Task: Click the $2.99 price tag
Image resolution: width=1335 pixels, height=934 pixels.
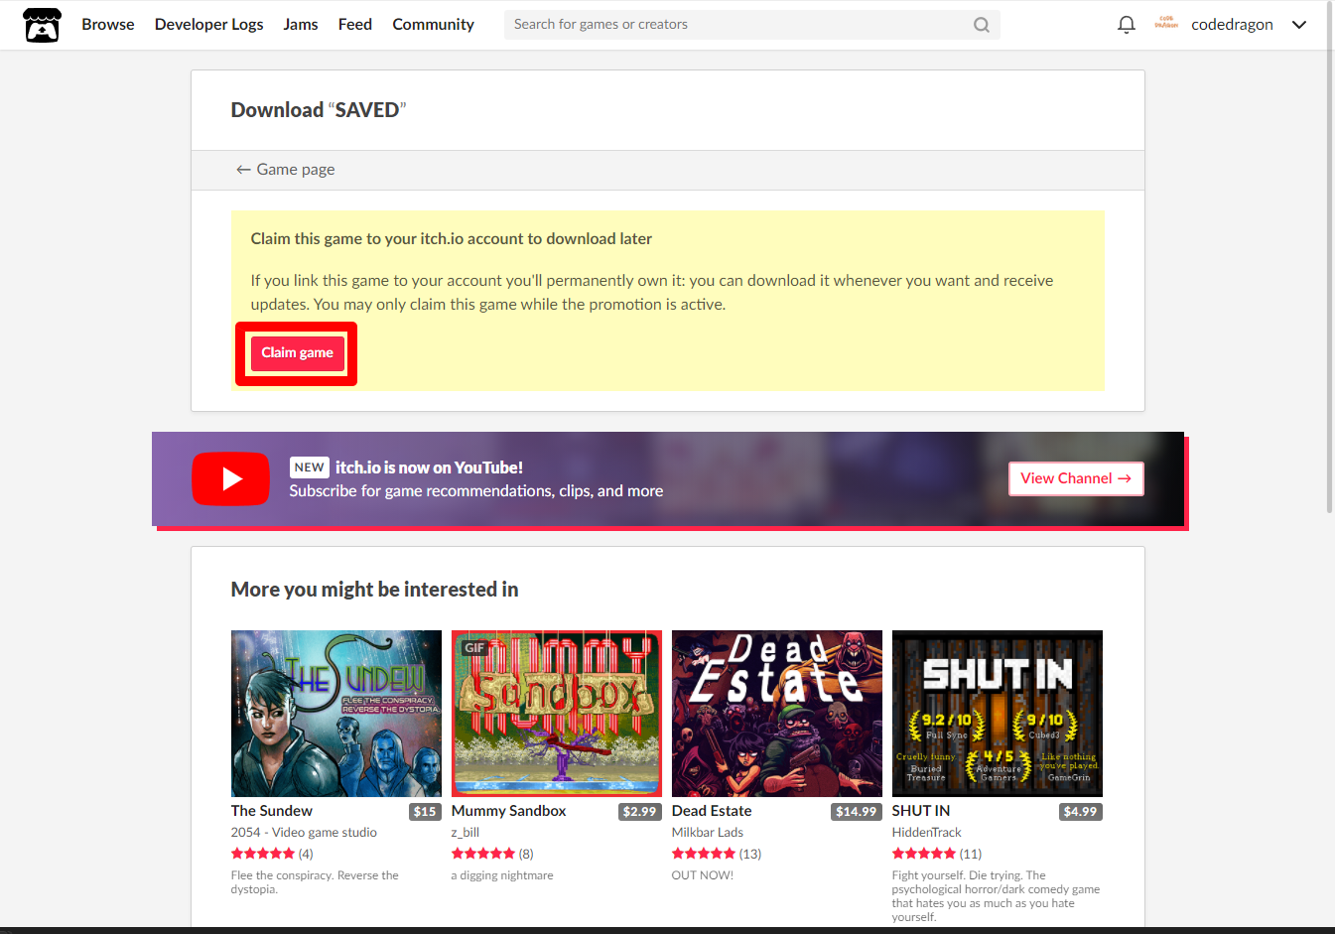Action: pyautogui.click(x=640, y=812)
